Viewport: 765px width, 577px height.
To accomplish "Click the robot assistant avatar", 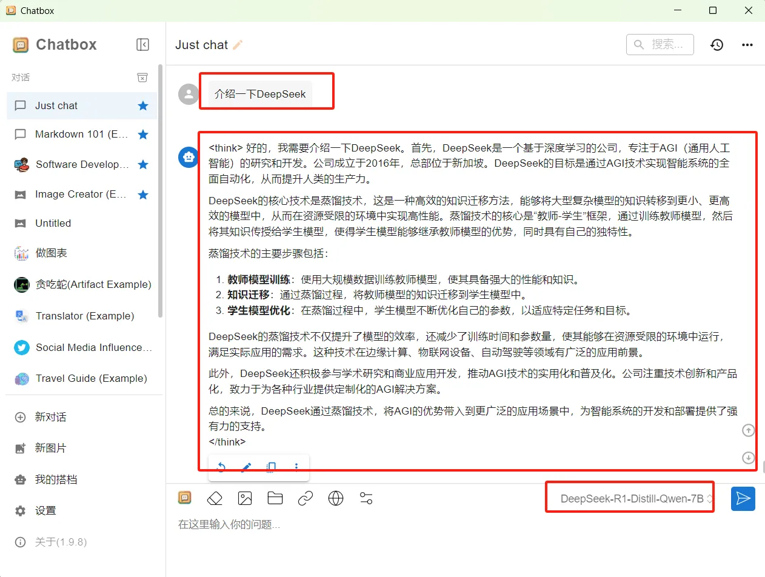I will 189,157.
